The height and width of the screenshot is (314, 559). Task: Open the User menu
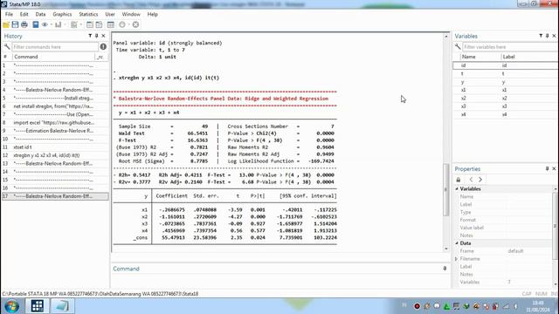tap(110, 14)
